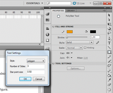Image resolution: width=113 pixels, height=93 pixels.
Task: Open the polygon Style dropdown in dialog
Action: [36, 61]
